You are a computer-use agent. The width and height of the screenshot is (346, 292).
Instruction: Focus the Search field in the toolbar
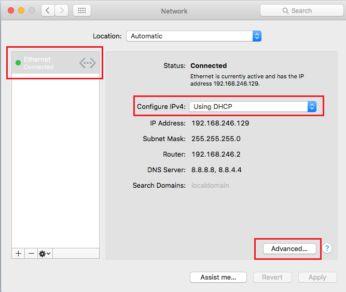[301, 10]
